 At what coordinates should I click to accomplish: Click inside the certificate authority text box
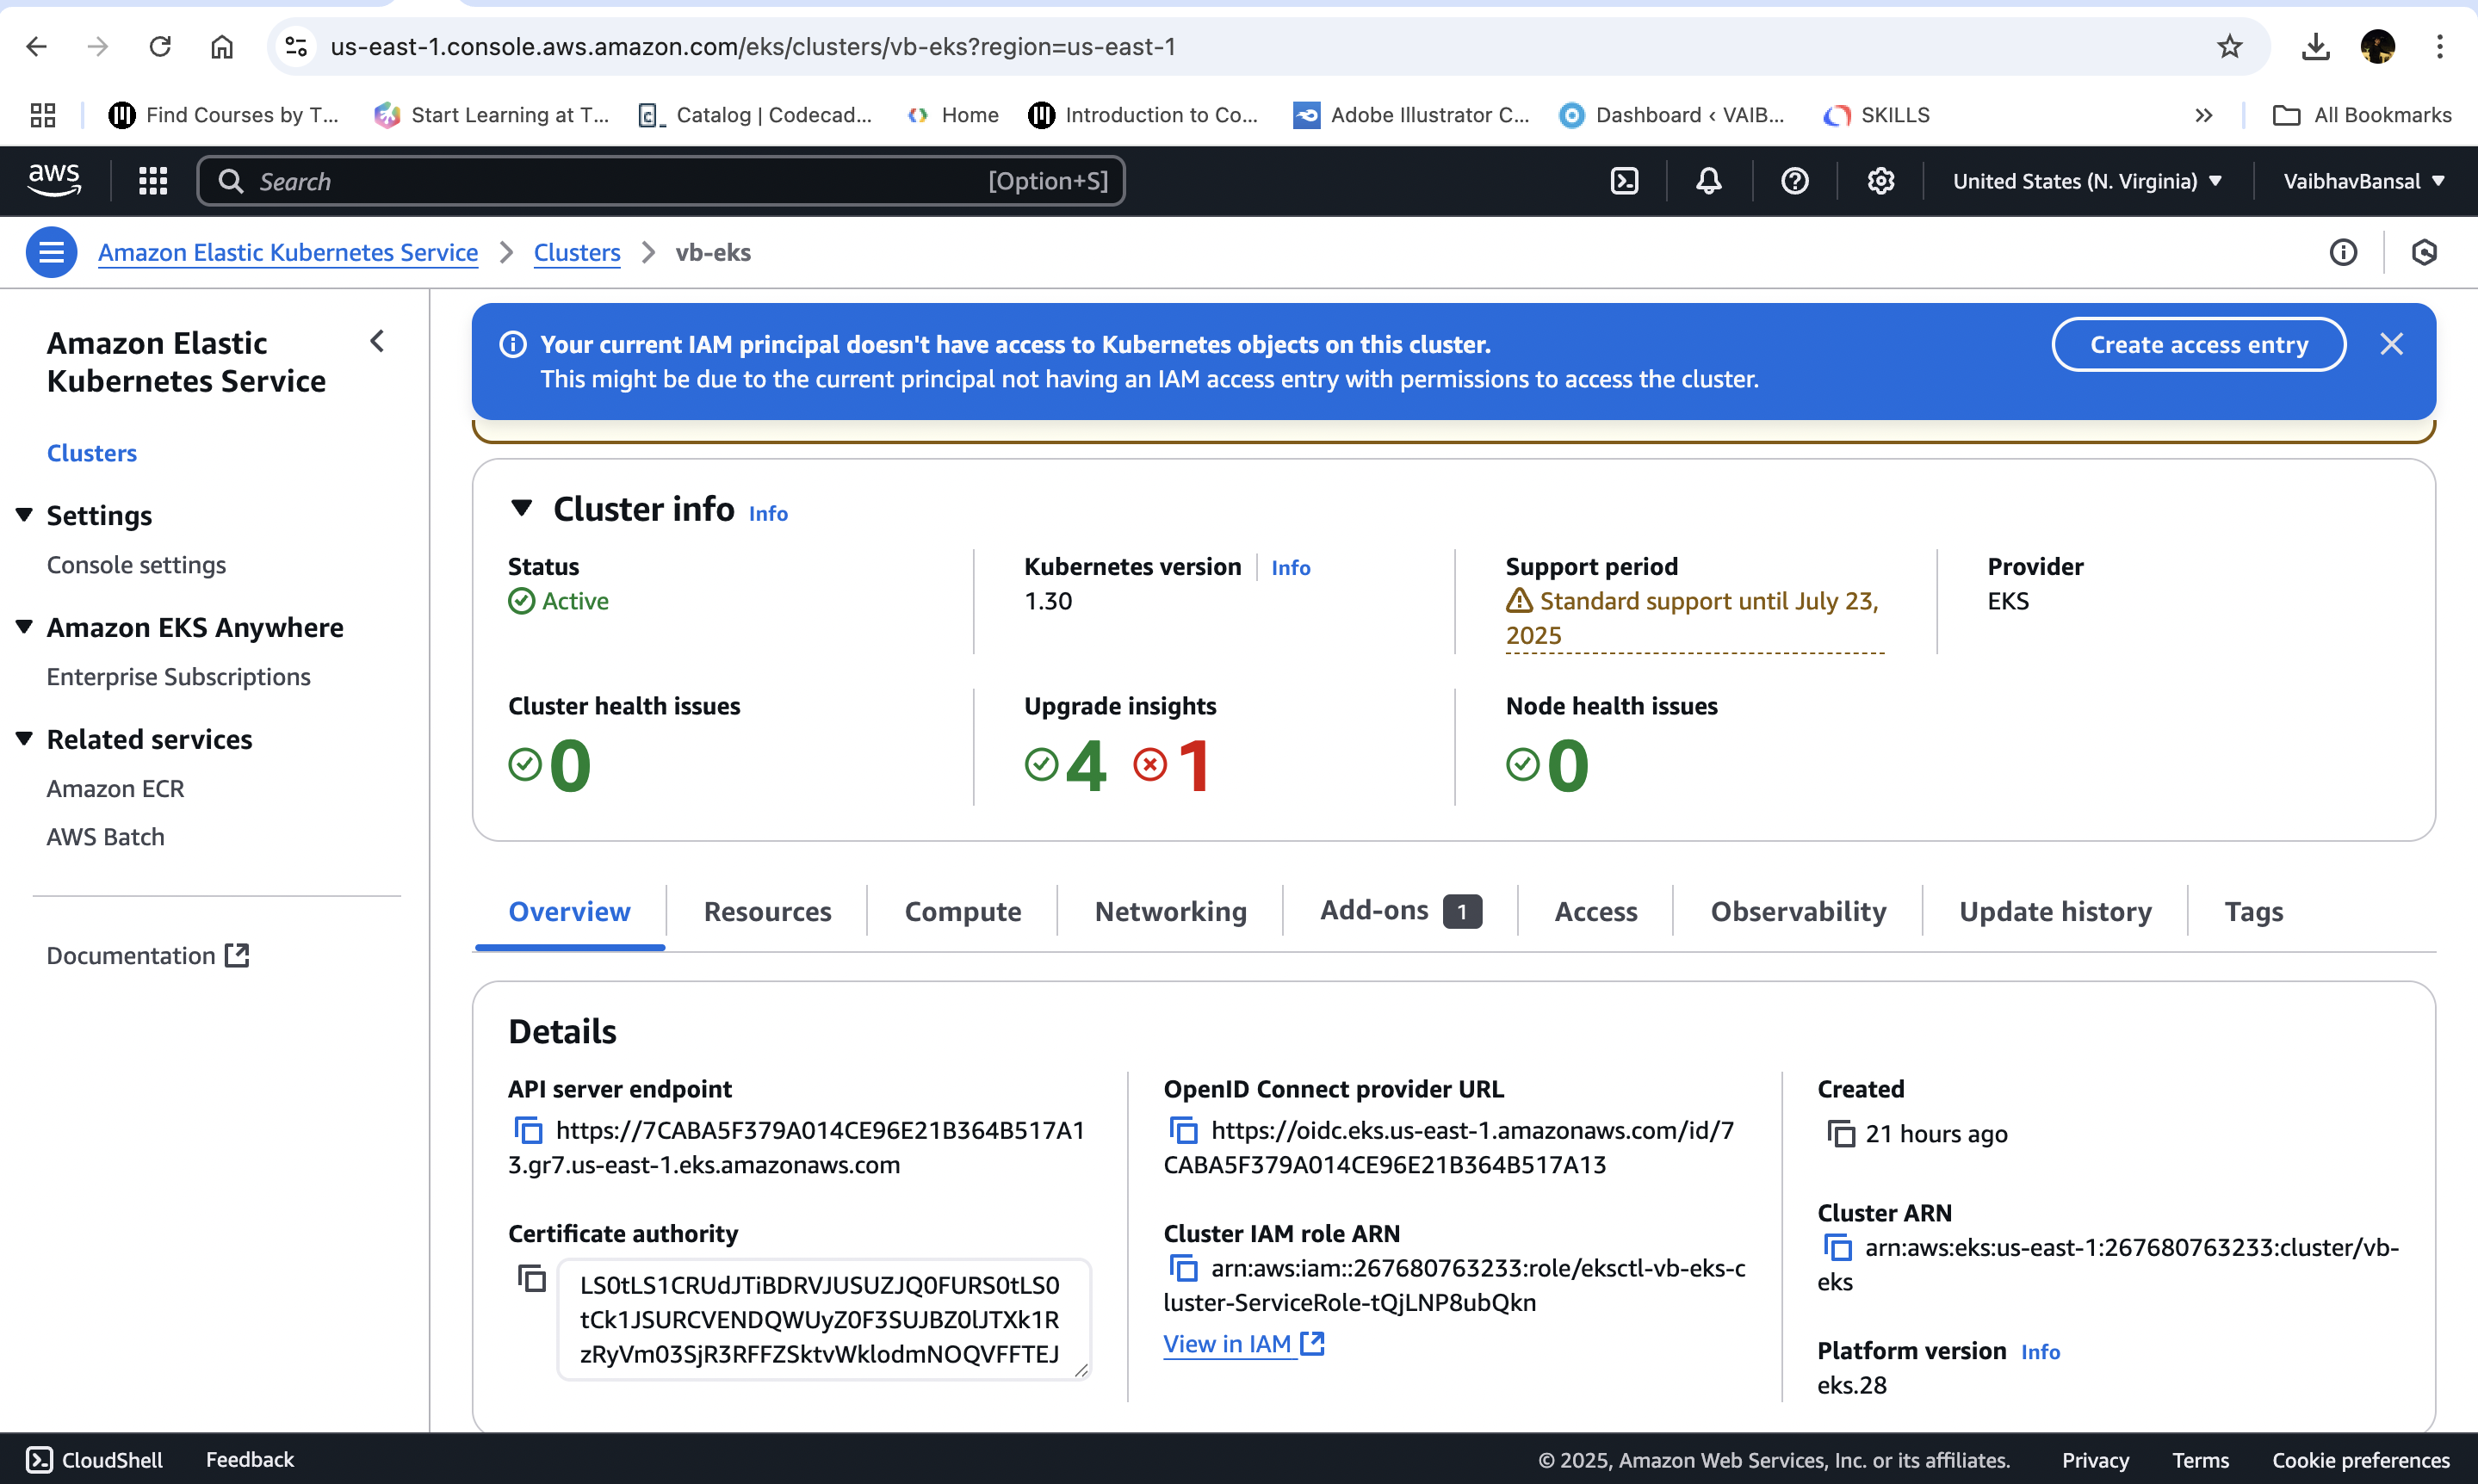click(x=823, y=1319)
